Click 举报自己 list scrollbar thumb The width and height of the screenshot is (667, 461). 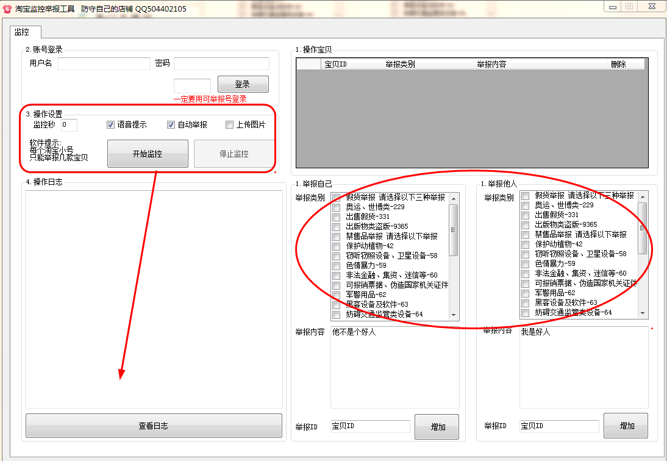point(454,230)
